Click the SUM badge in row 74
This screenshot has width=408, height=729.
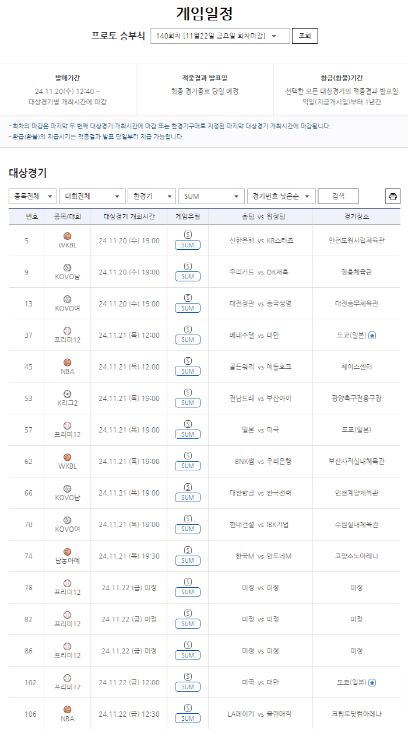(188, 560)
